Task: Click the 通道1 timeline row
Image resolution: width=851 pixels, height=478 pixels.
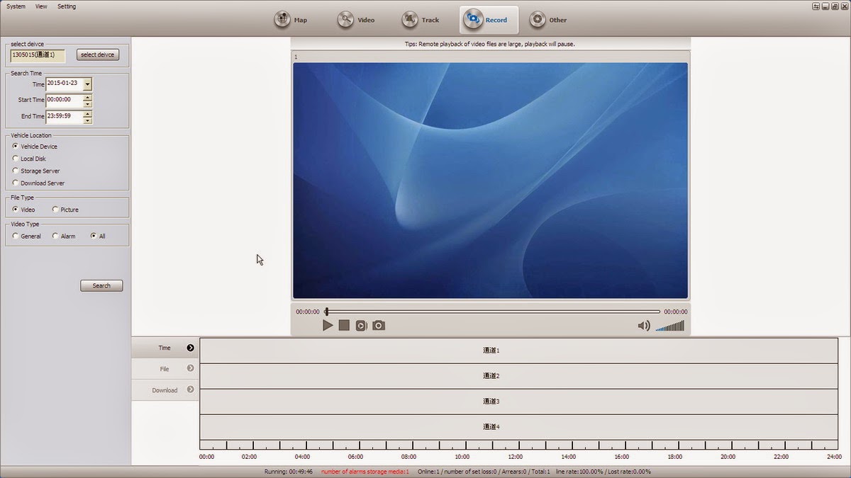Action: click(x=518, y=351)
